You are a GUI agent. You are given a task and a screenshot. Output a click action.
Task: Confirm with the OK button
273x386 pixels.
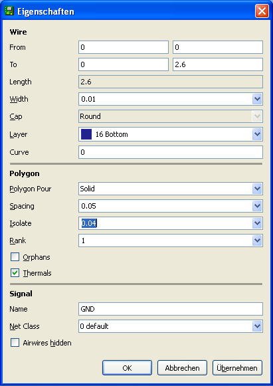coord(127,368)
